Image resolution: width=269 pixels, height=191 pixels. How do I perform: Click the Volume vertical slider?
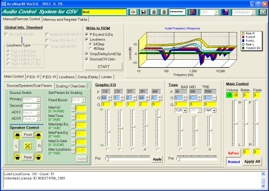click(236, 123)
